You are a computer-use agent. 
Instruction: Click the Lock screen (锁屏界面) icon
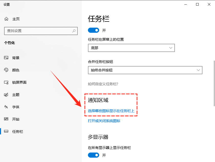(x=6, y=82)
